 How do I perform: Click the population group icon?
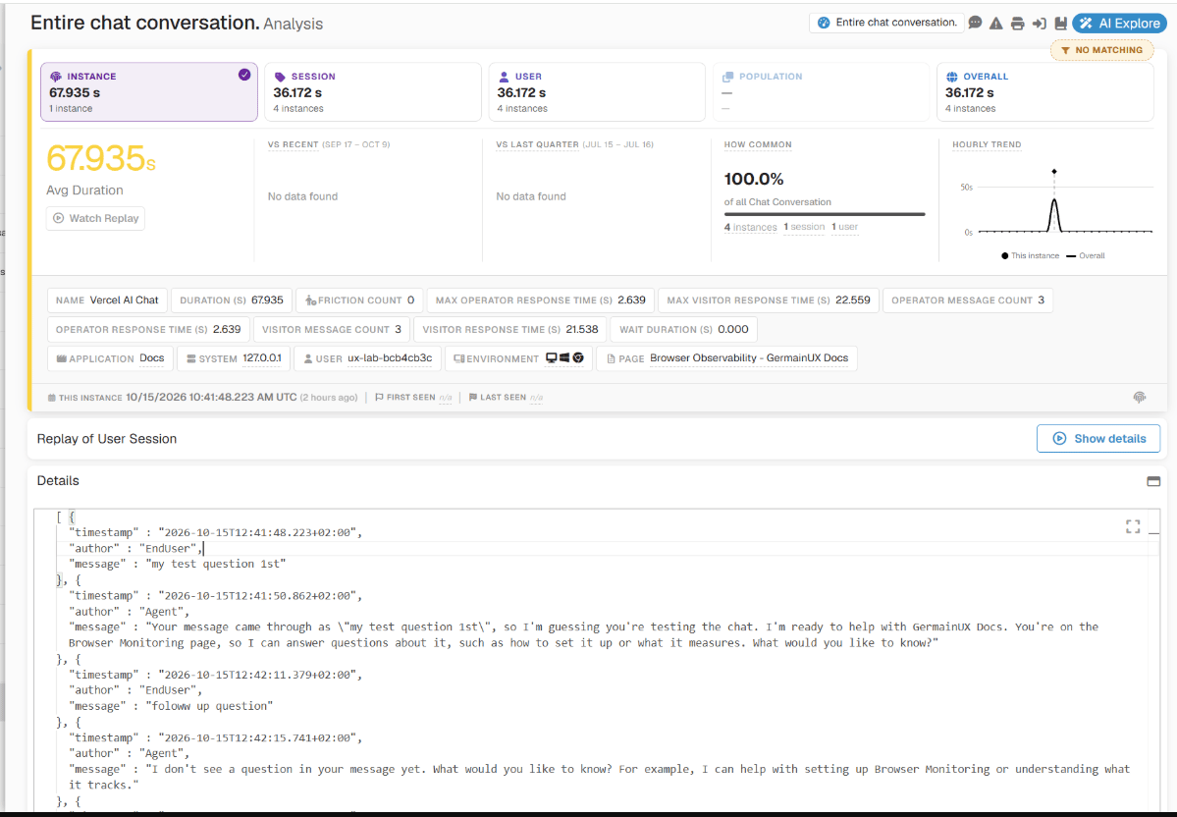click(727, 77)
